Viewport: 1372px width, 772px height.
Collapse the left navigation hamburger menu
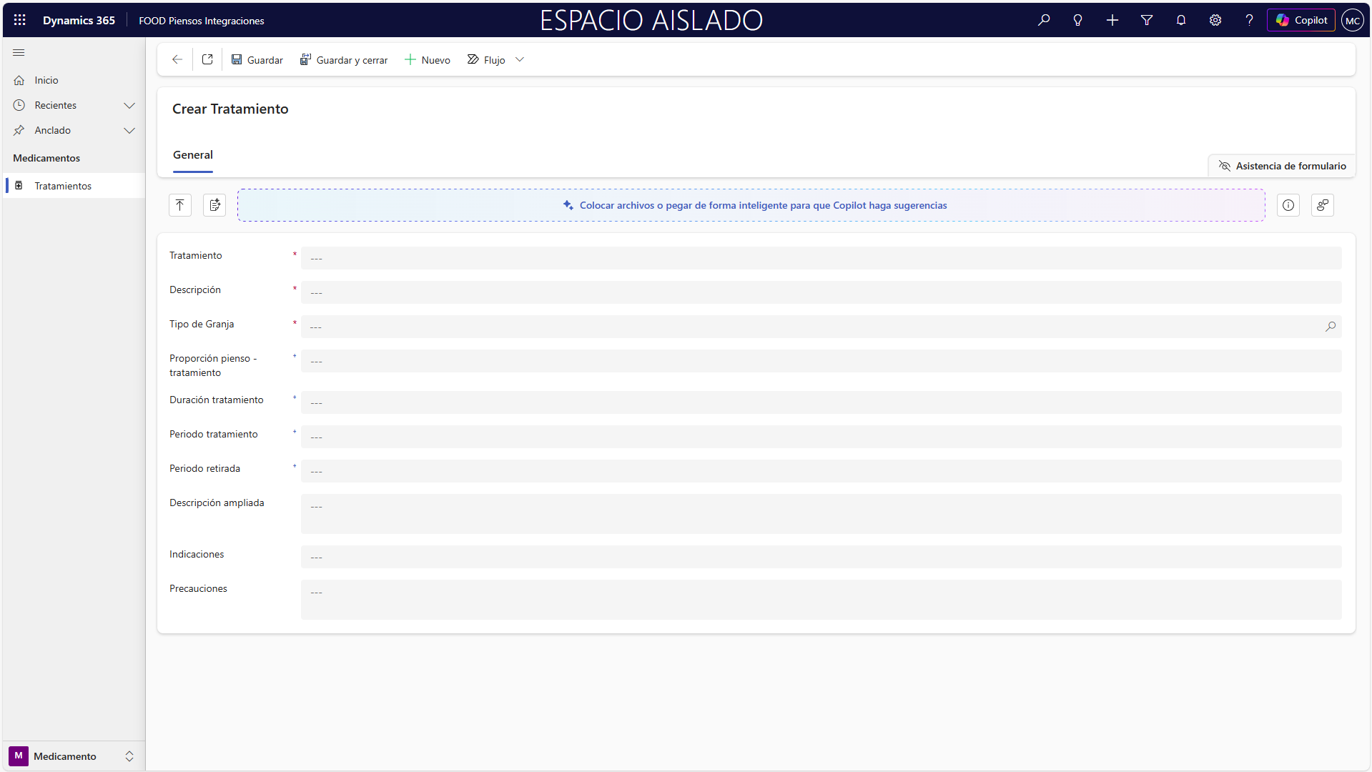coord(19,53)
